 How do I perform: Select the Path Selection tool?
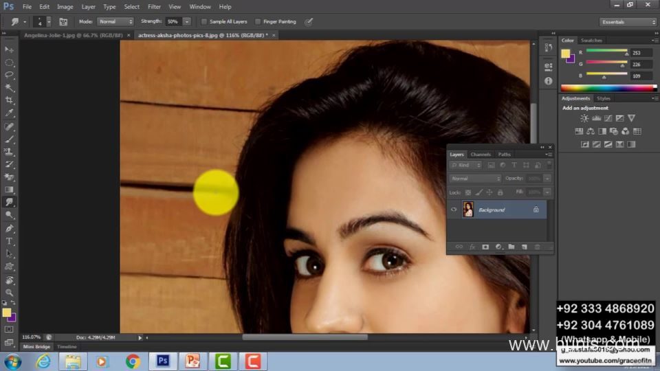(9, 254)
